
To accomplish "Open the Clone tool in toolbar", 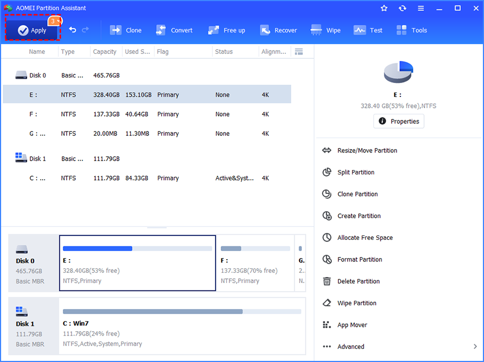I will click(x=125, y=31).
